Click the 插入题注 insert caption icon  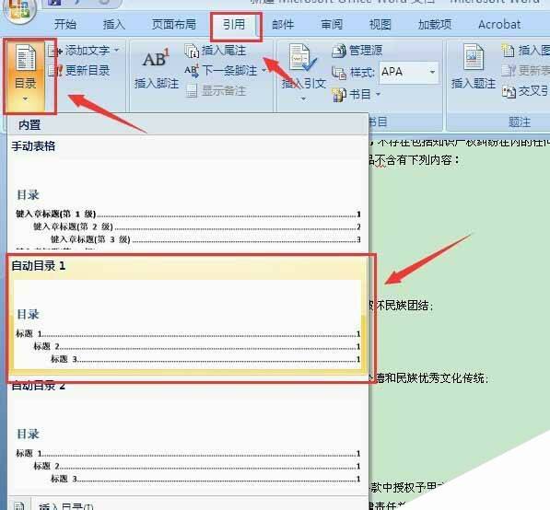point(474,57)
